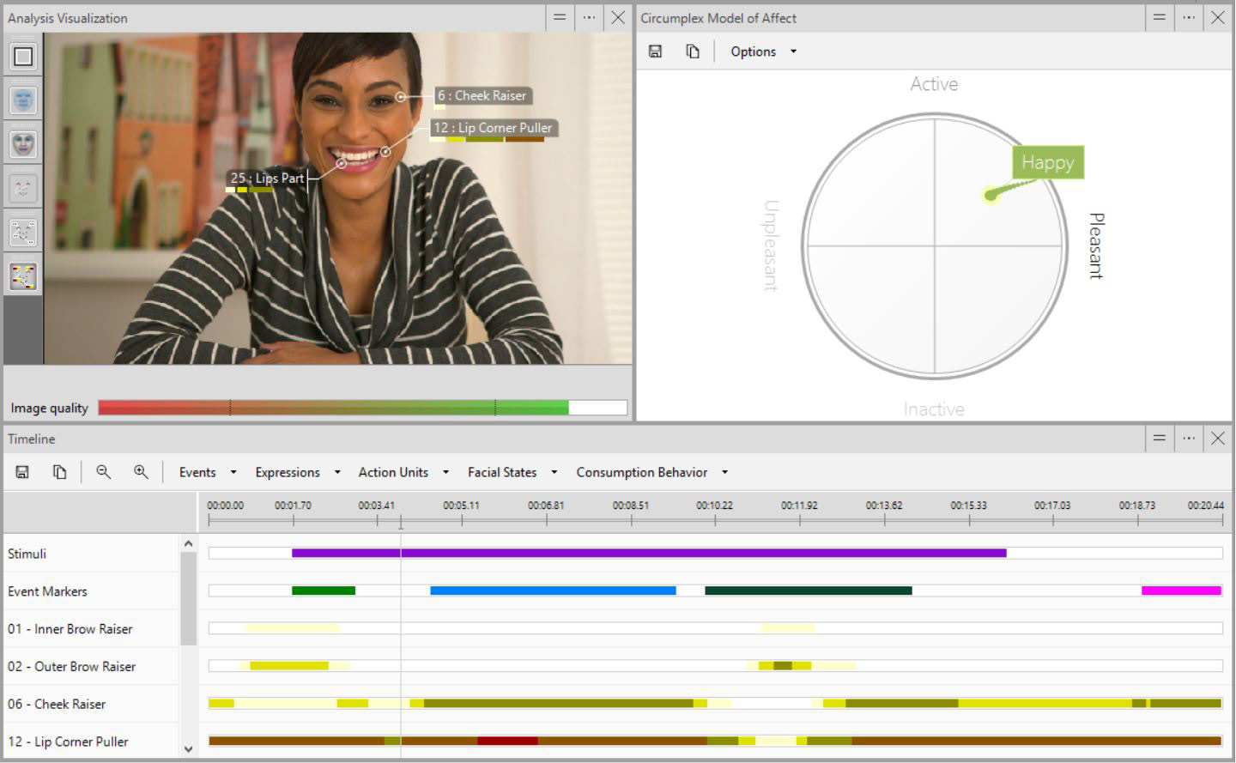Screen dimensions: 1236x763
Task: Open the Options dropdown in Circumplex panel
Action: click(763, 51)
